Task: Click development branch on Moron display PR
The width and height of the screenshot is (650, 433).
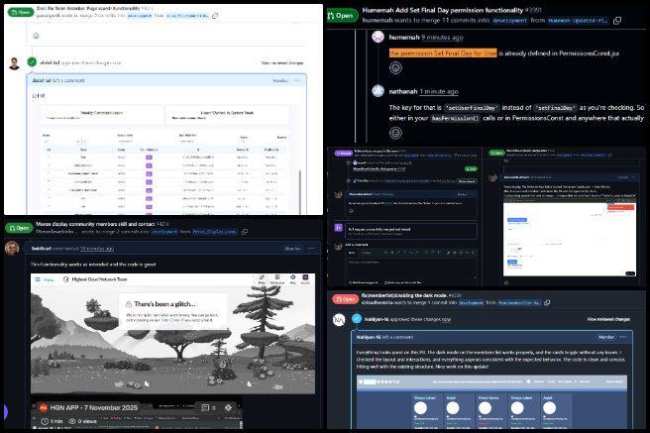Action: pyautogui.click(x=164, y=232)
